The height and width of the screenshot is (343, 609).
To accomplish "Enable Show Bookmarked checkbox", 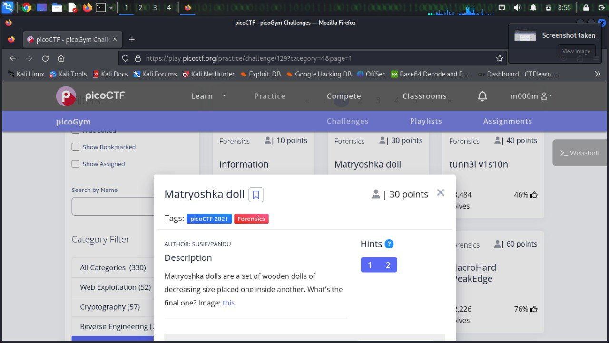I will pyautogui.click(x=75, y=147).
